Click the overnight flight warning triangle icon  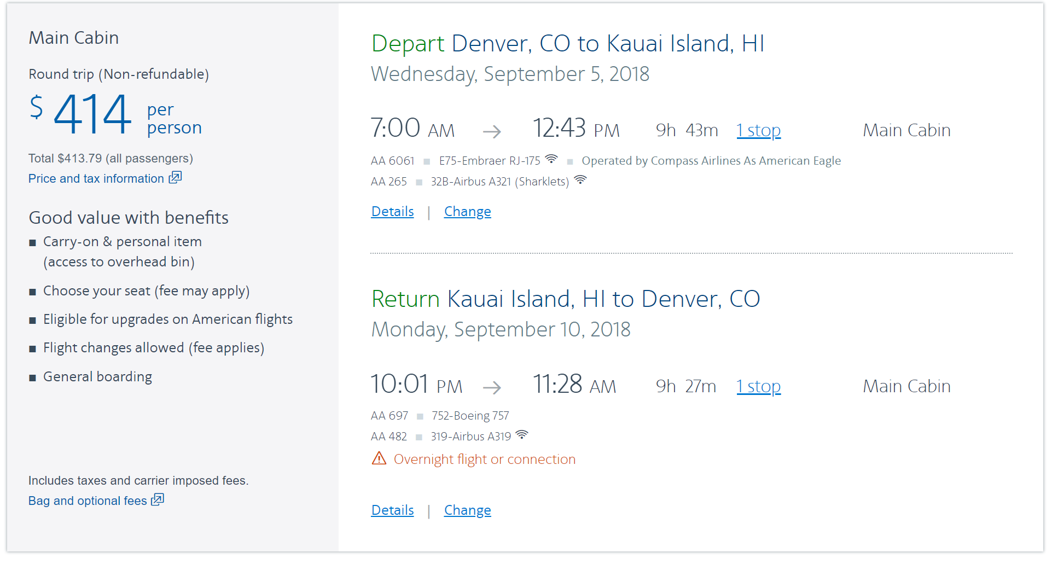(379, 458)
